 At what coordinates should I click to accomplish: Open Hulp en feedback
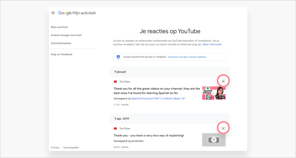[x=62, y=54]
